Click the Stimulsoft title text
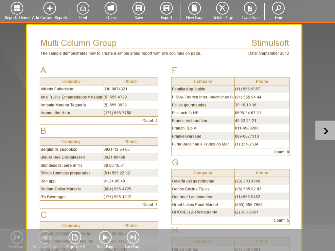Image resolution: width=335 pixels, height=251 pixels. pos(270,43)
